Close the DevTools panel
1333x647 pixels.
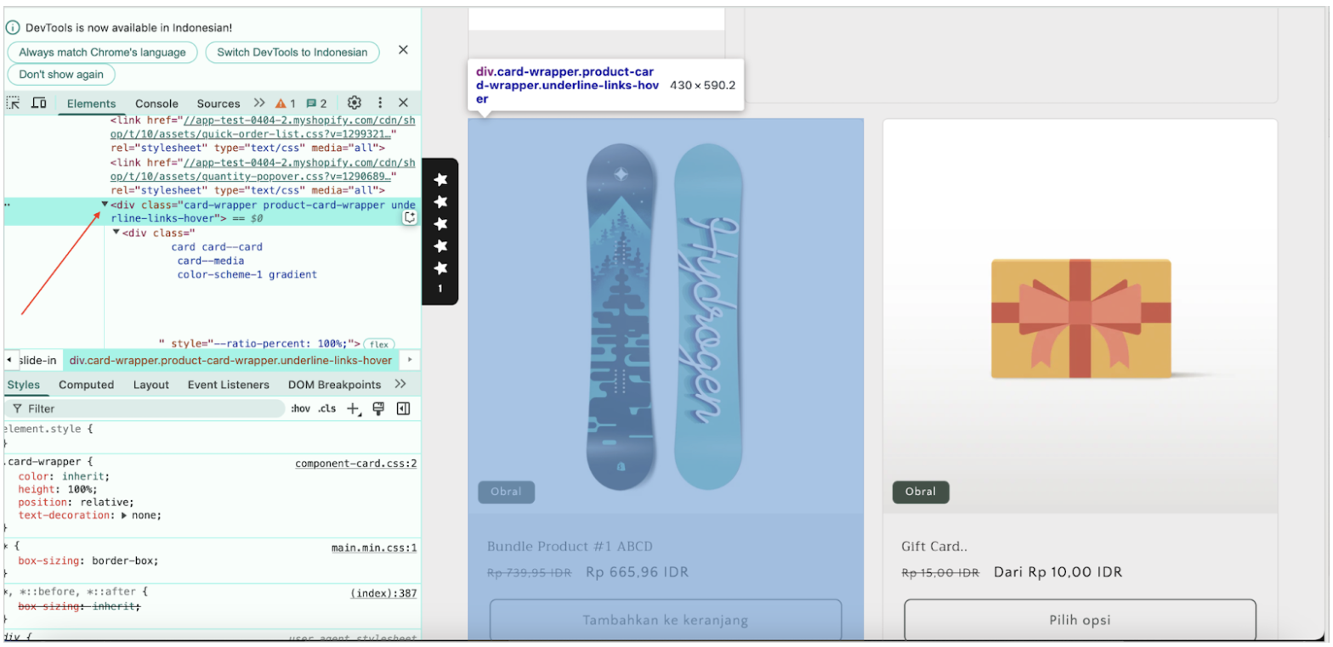(x=404, y=103)
